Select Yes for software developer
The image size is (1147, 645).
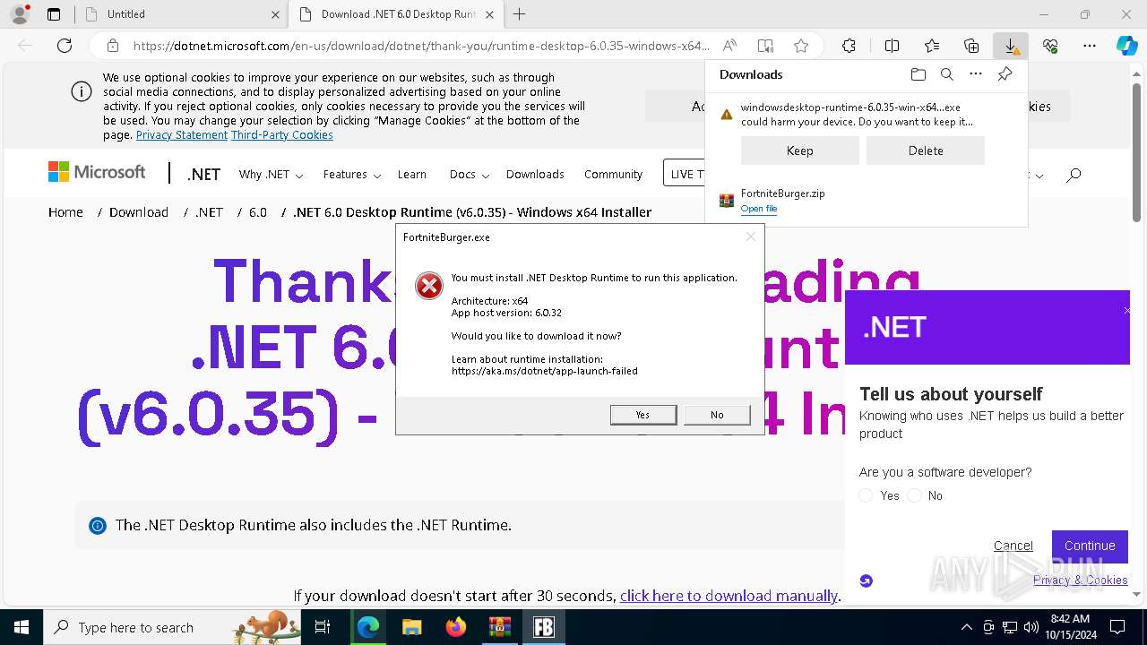pyautogui.click(x=866, y=495)
